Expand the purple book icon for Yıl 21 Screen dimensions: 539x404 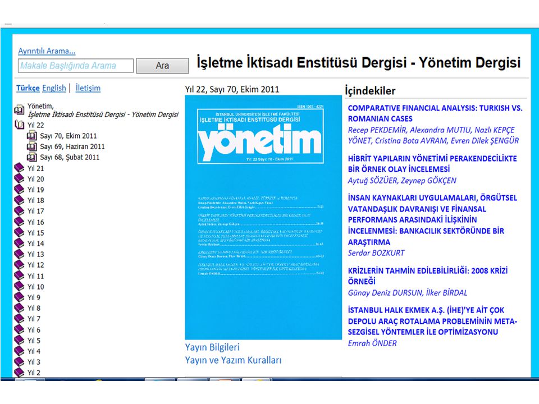(x=19, y=168)
